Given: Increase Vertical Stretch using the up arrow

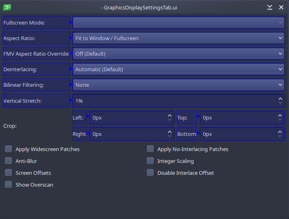Looking at the screenshot, I should [280, 98].
